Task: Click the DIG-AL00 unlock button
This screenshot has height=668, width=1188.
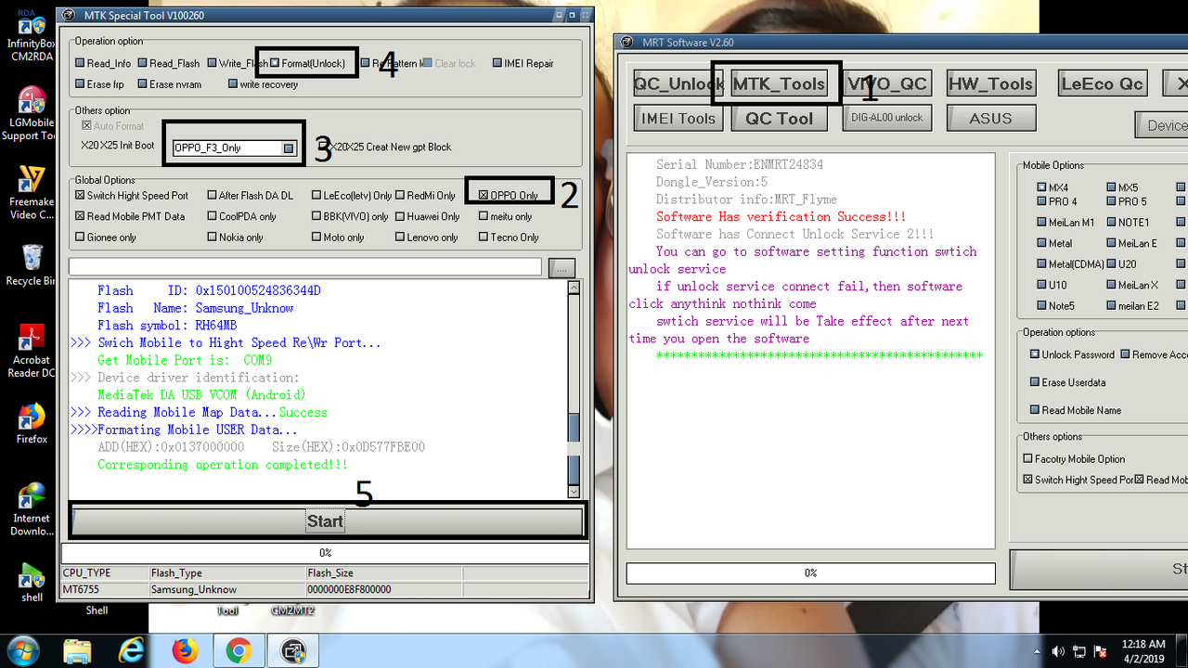Action: point(887,118)
